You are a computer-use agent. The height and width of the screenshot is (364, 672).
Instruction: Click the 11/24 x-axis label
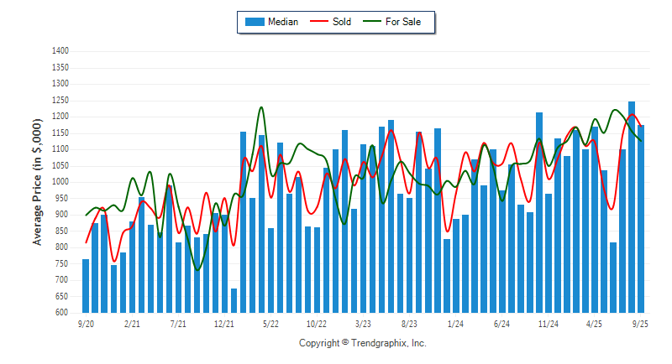pos(549,323)
